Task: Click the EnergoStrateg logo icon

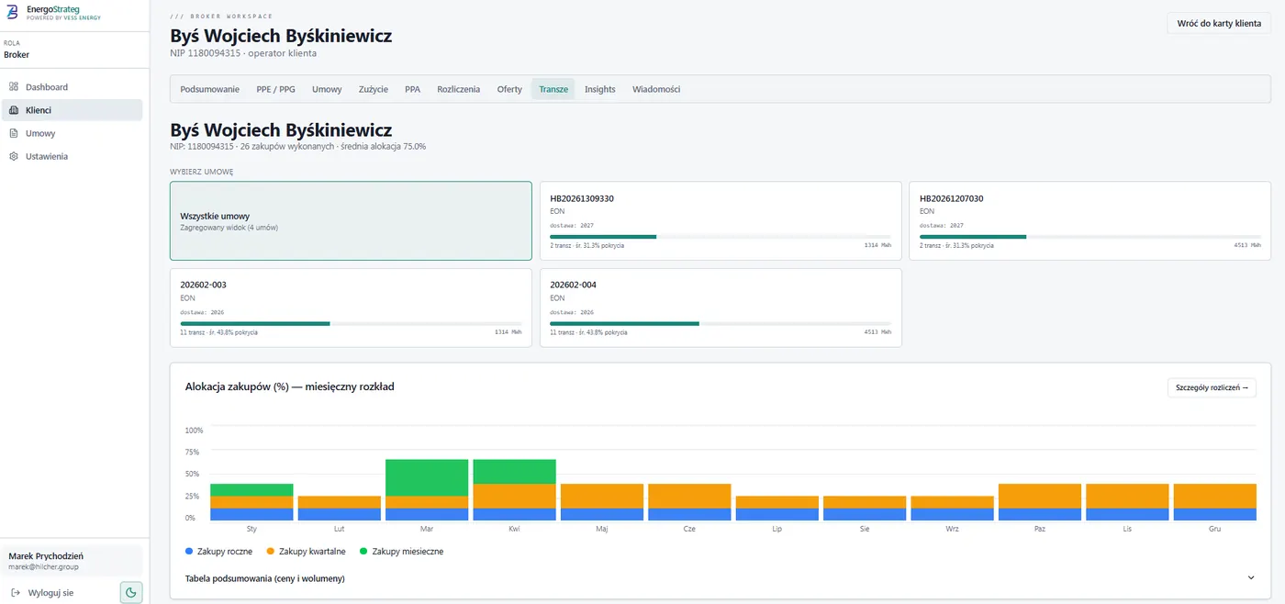Action: (x=14, y=12)
